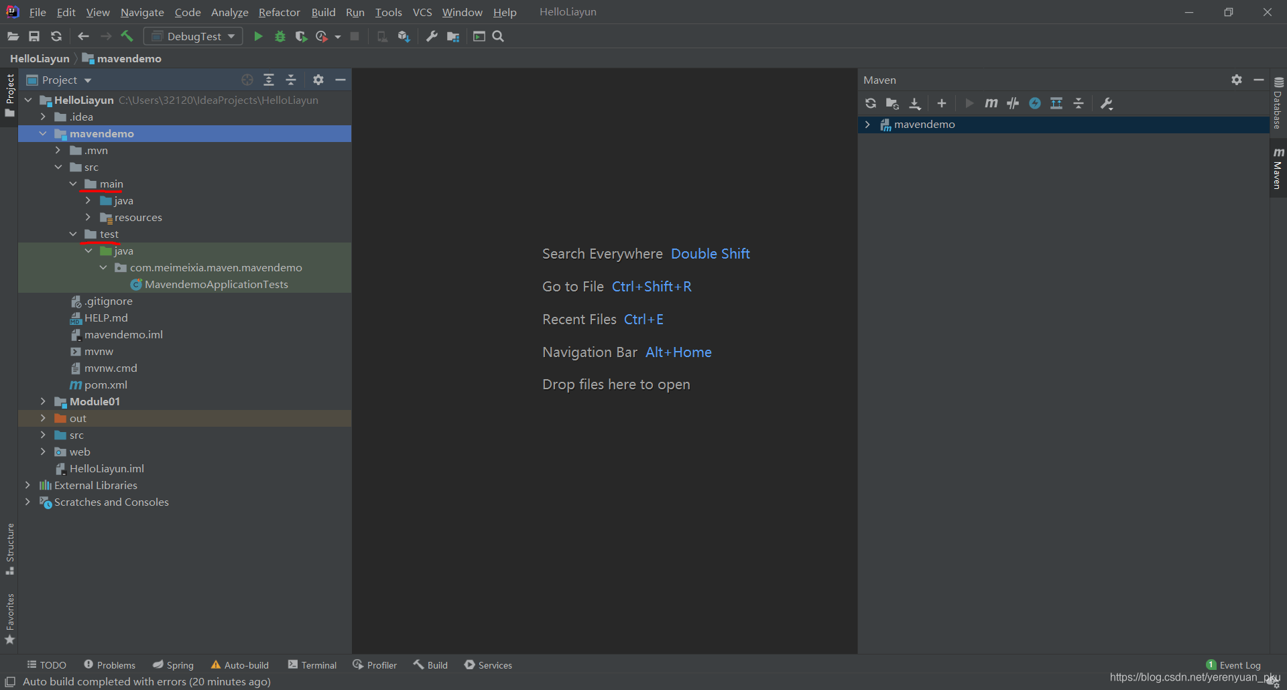Open the Favorites side tab

pyautogui.click(x=10, y=619)
